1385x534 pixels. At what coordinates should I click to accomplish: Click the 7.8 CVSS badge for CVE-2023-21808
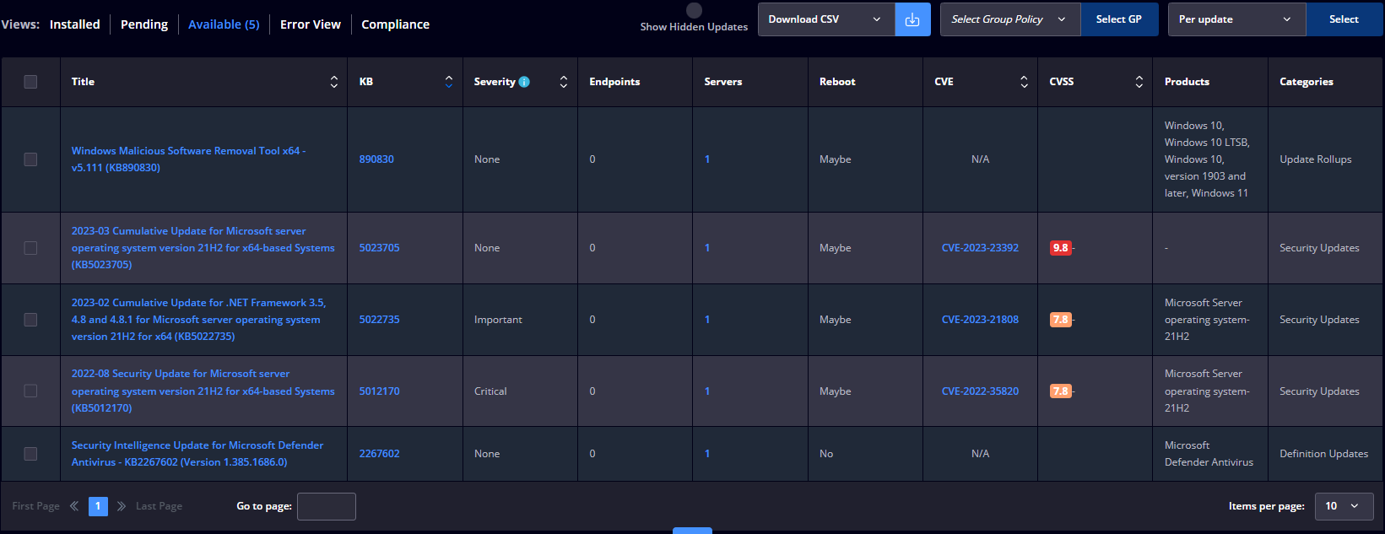1060,320
